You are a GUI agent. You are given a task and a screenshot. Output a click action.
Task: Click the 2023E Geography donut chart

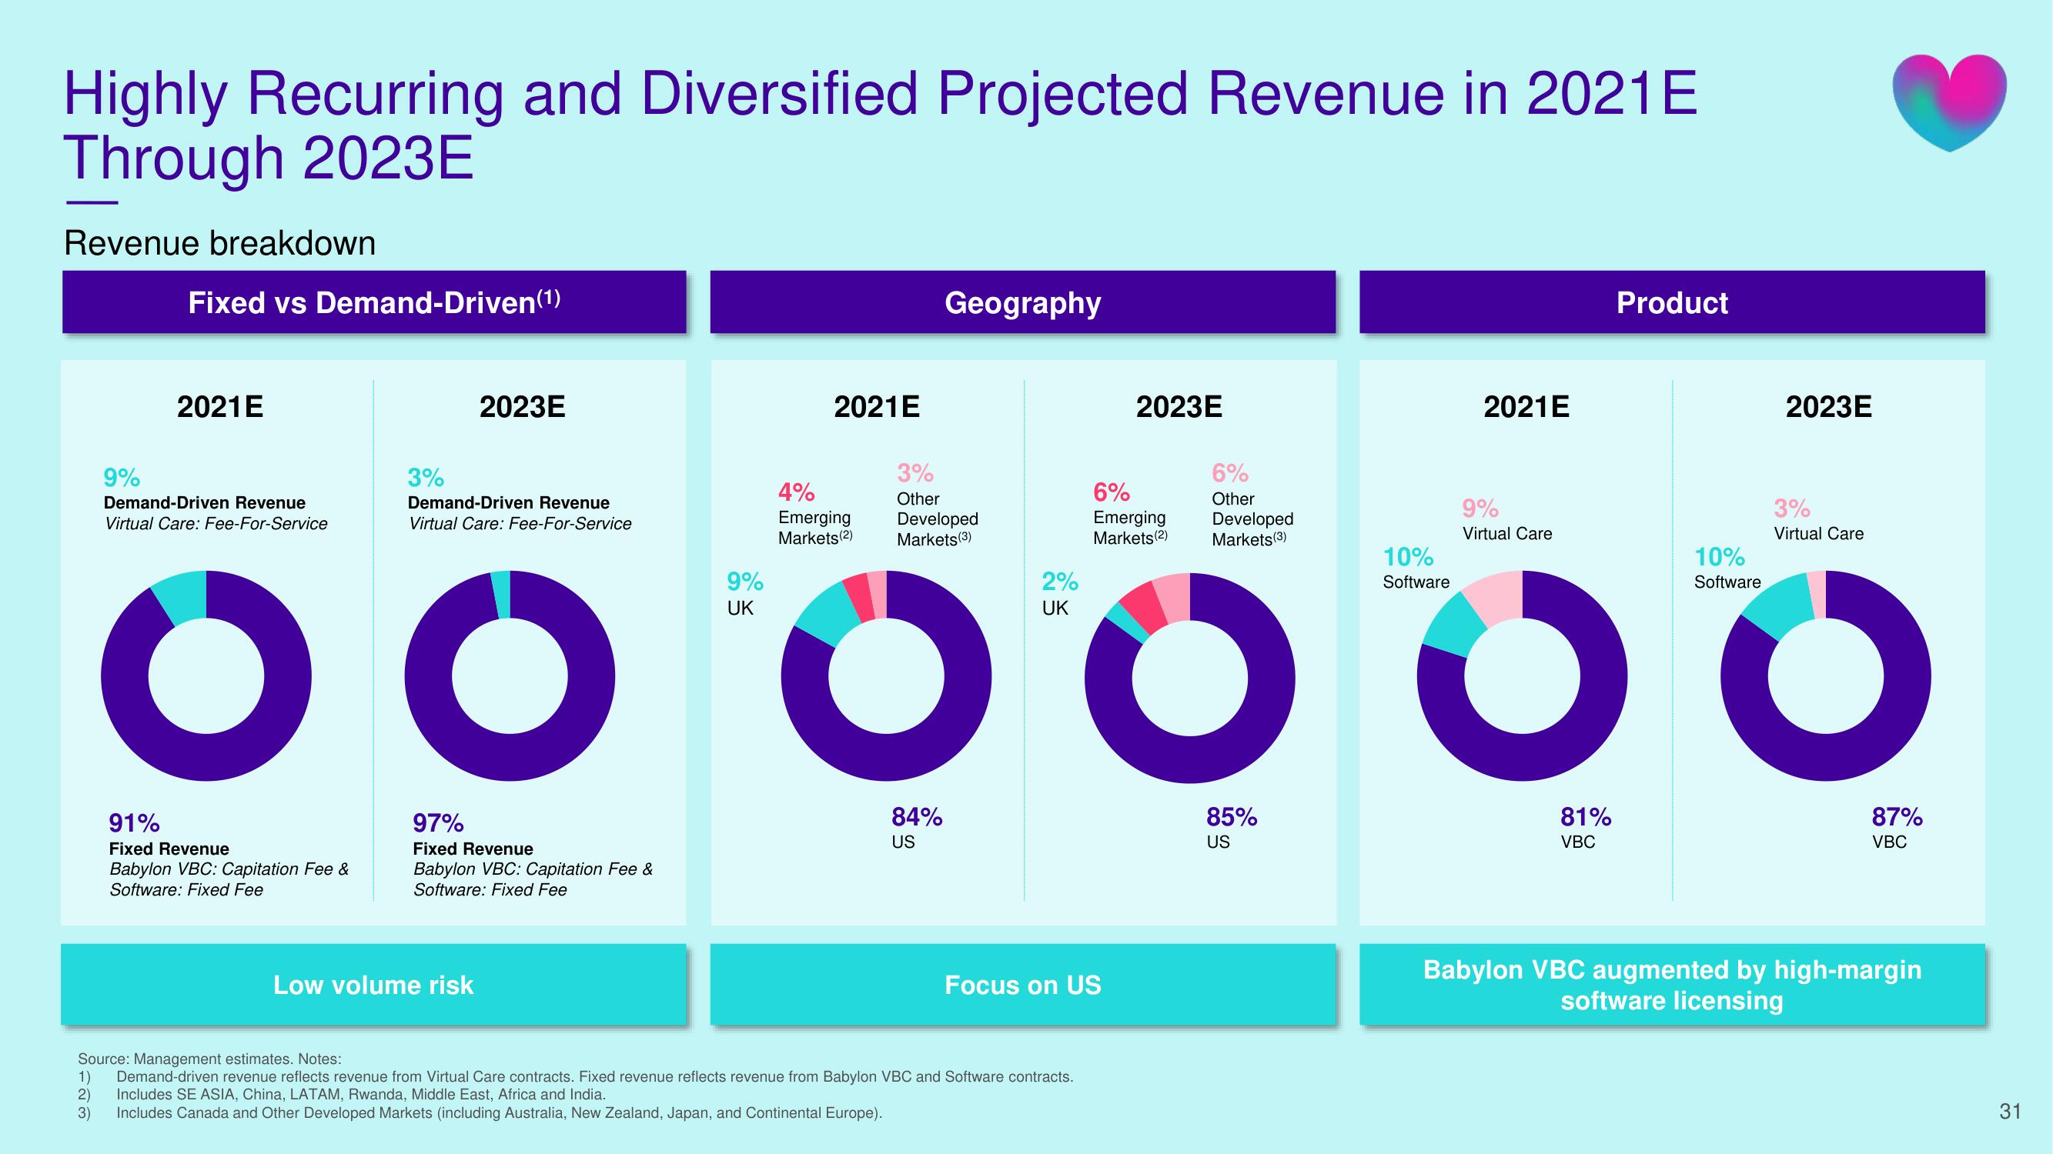(1190, 678)
